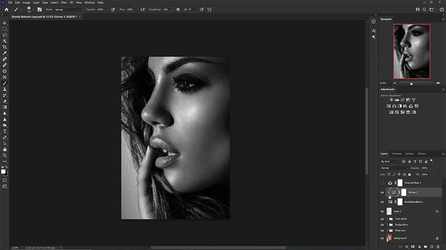Open the History panel tab

point(421,154)
